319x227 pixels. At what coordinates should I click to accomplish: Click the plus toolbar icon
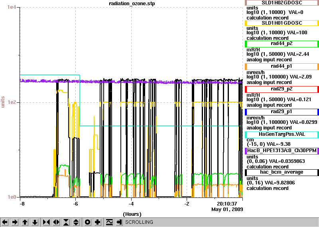coord(98,222)
